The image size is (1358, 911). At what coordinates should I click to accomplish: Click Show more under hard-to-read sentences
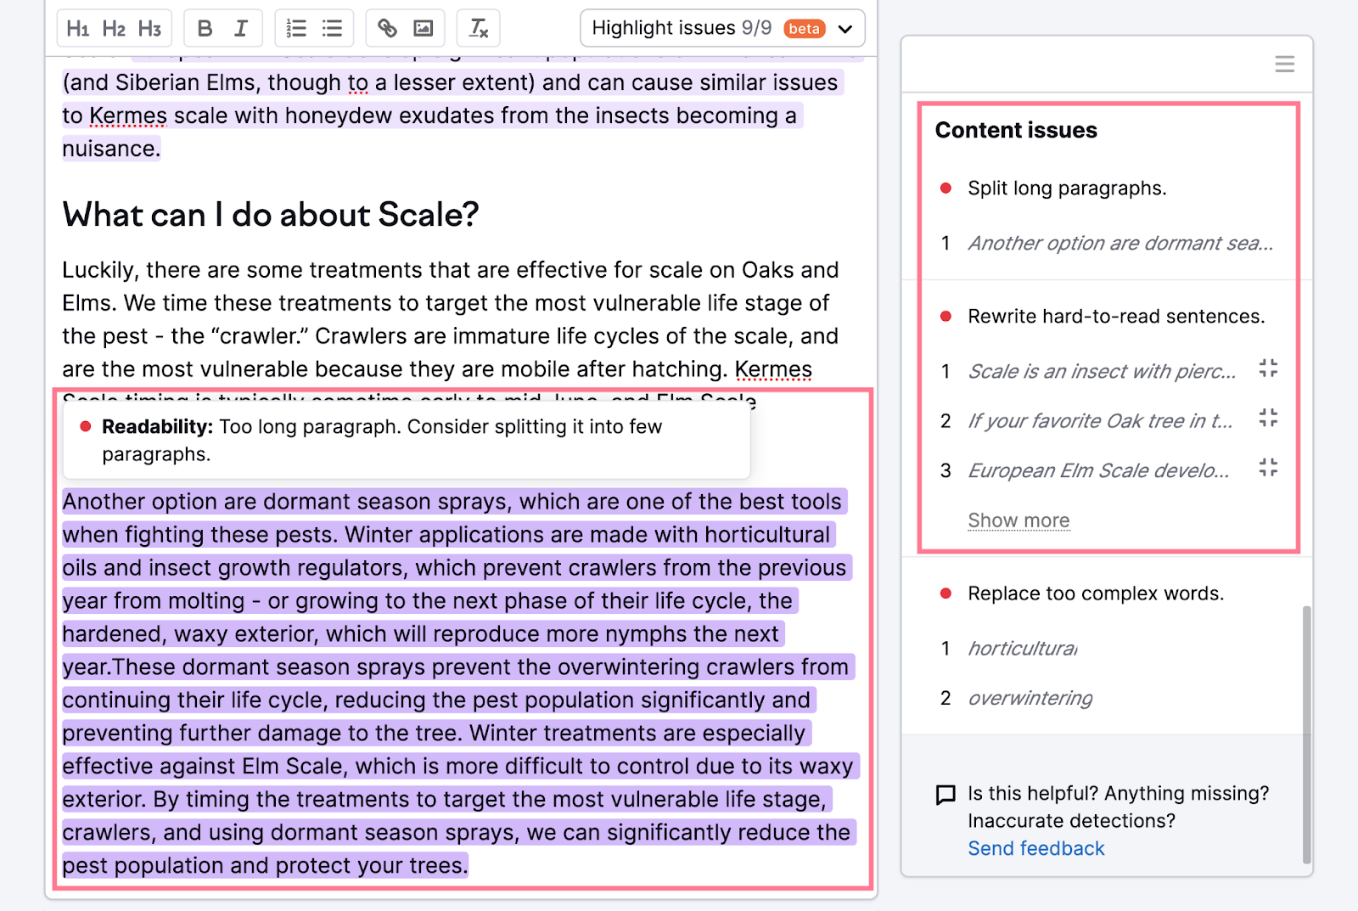[x=1018, y=520]
